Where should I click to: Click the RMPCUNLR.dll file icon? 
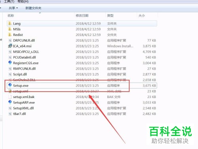click(x=10, y=69)
